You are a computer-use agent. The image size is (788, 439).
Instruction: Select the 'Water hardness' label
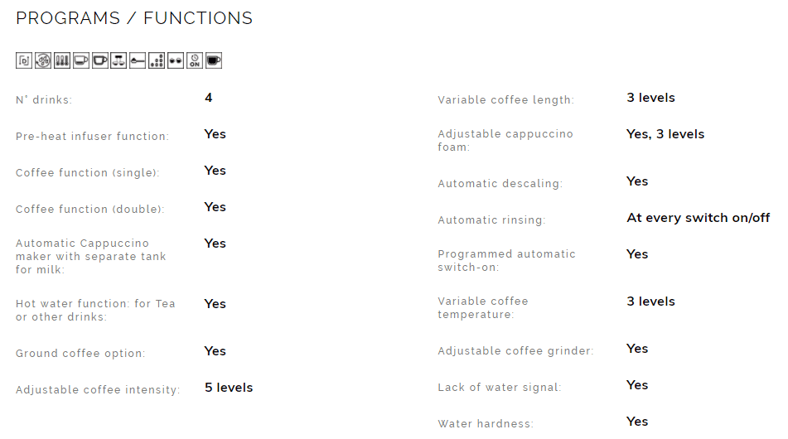[486, 423]
